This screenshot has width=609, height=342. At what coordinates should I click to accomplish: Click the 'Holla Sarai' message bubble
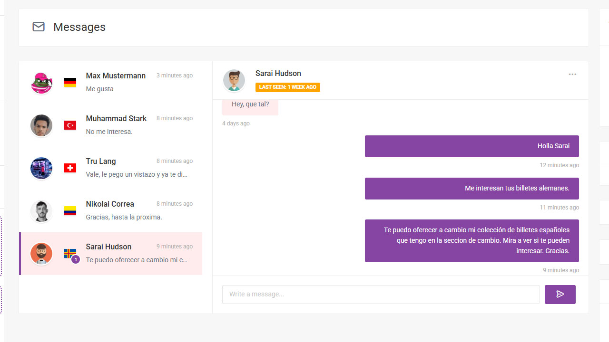point(471,146)
